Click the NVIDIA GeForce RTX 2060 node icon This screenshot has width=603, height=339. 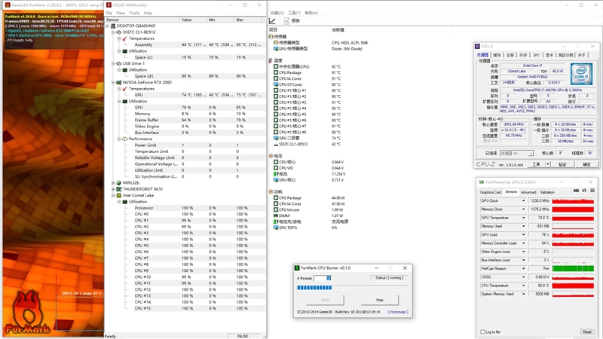coord(119,82)
